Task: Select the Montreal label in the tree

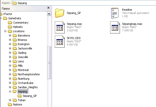Action: coord(23,70)
